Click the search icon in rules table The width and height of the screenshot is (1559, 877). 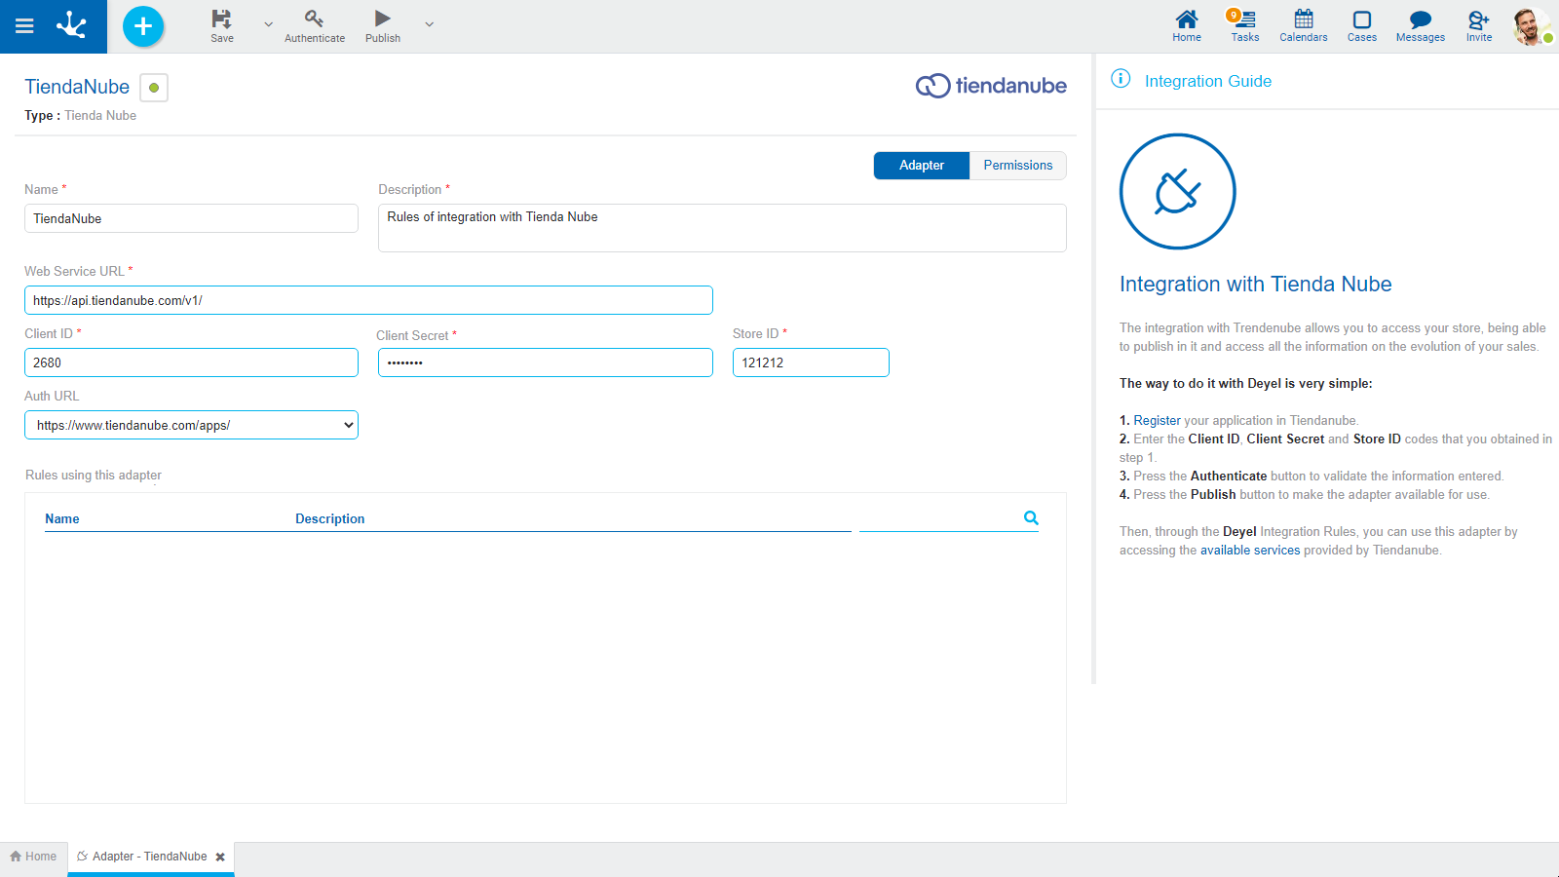pyautogui.click(x=1031, y=518)
